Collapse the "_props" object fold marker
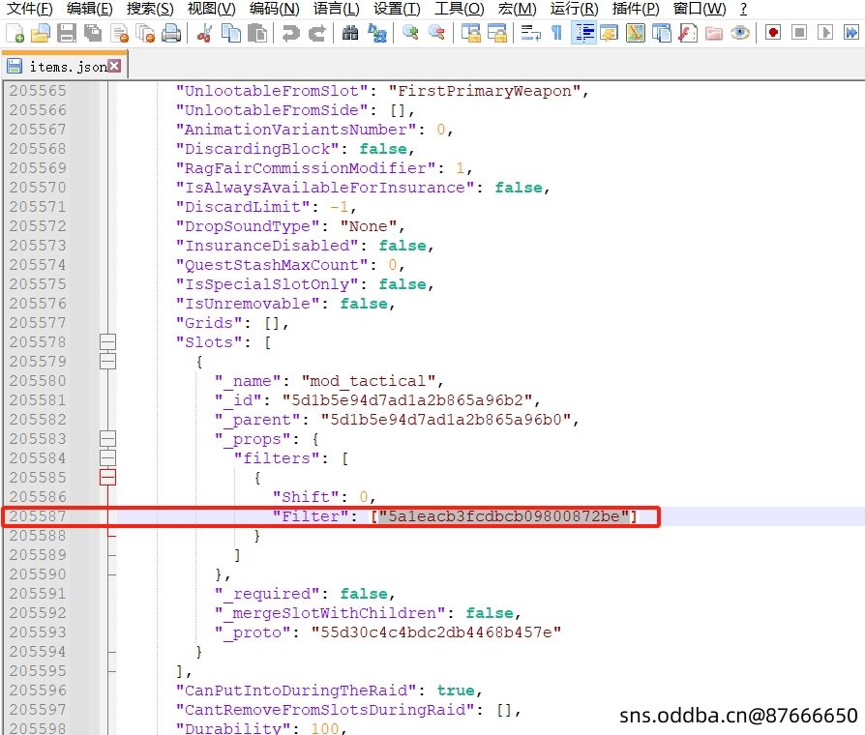Screen dimensions: 865x735 coord(107,439)
